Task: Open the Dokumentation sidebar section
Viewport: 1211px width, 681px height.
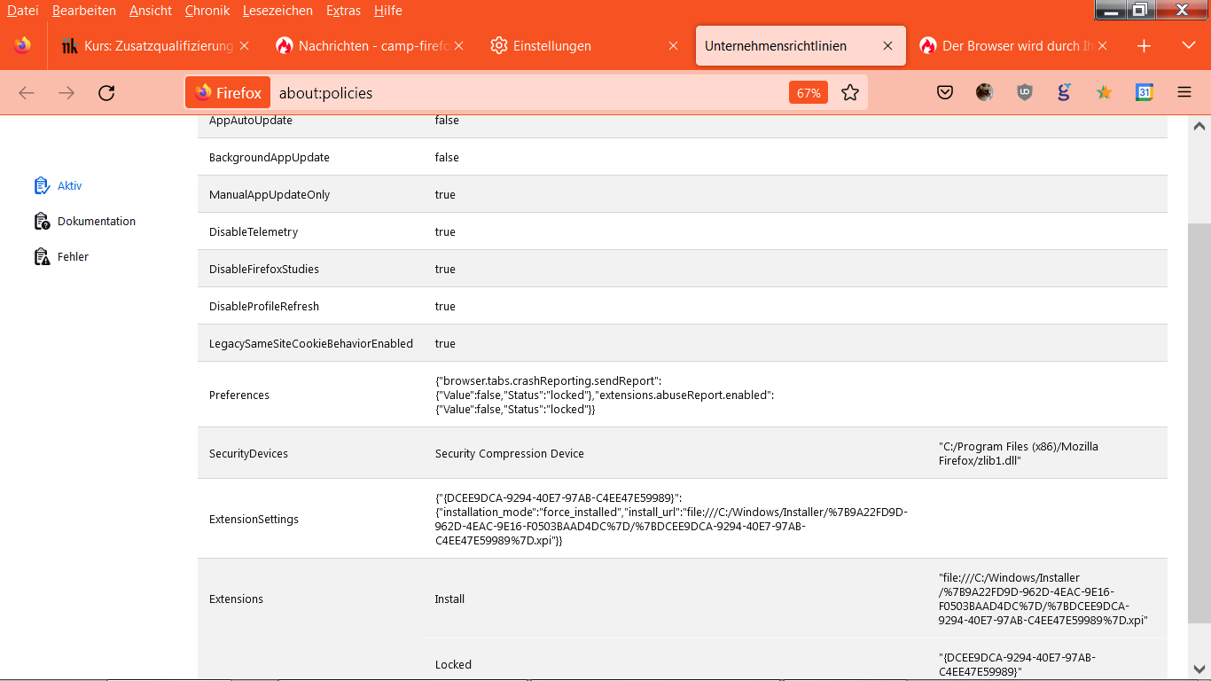Action: [96, 221]
